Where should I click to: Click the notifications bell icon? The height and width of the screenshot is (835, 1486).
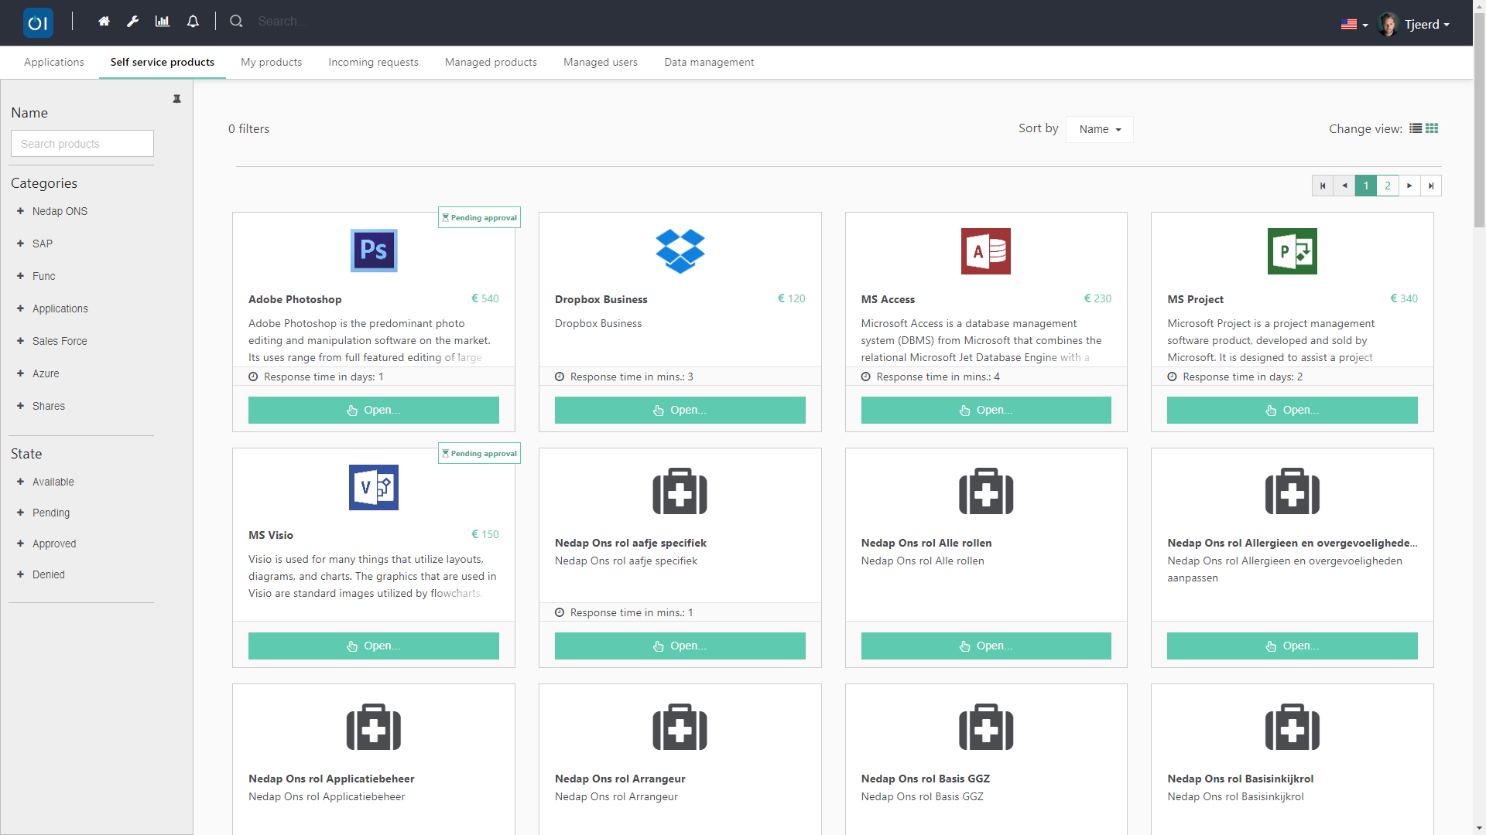pyautogui.click(x=193, y=22)
